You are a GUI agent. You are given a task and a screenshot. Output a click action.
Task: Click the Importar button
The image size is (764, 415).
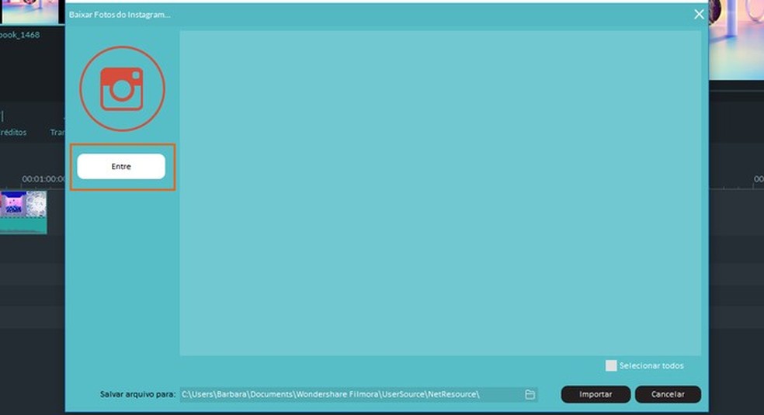pos(596,394)
